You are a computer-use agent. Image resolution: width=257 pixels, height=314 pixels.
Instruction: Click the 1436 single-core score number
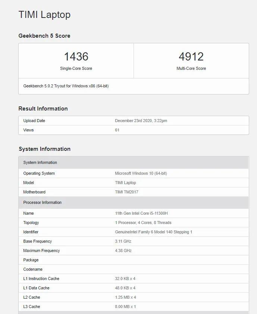[x=76, y=56]
